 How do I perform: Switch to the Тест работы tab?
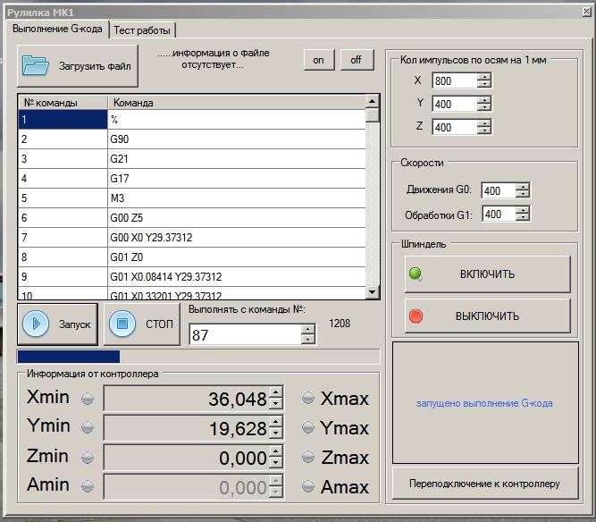142,30
